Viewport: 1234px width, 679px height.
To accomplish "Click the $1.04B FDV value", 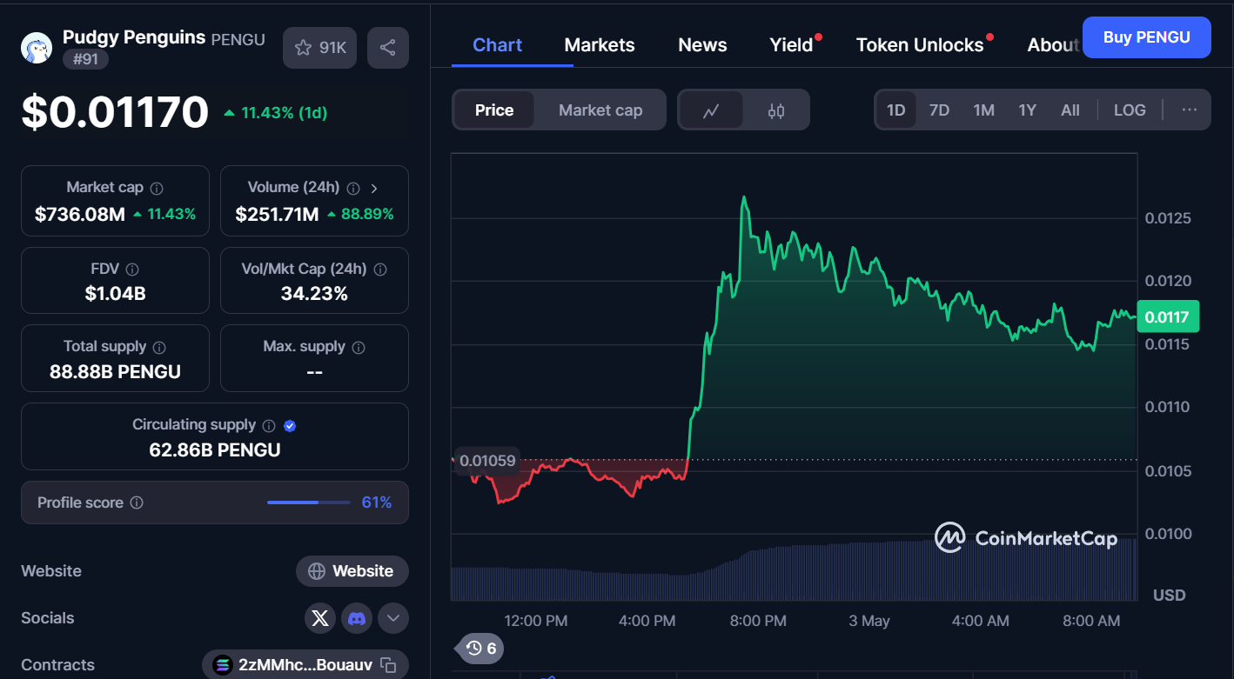I will pyautogui.click(x=115, y=294).
